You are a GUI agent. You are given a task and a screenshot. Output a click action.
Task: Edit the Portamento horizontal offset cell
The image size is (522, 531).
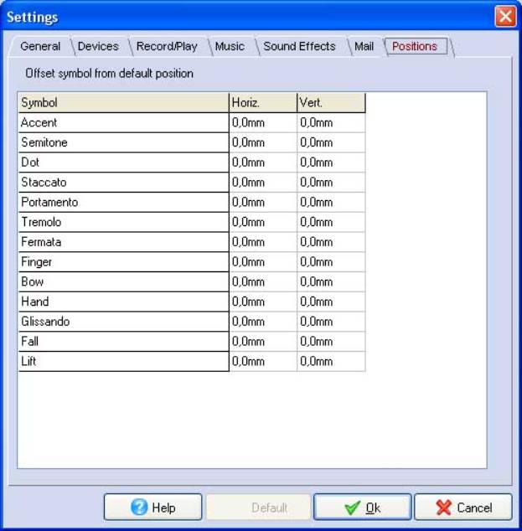pos(263,202)
